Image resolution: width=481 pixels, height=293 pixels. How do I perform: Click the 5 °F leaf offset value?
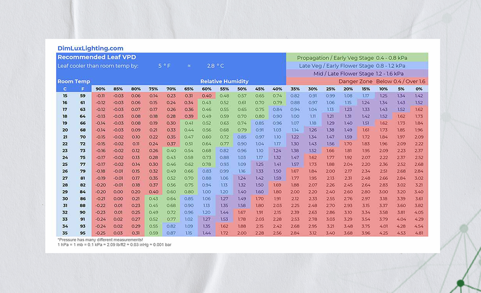(x=164, y=66)
